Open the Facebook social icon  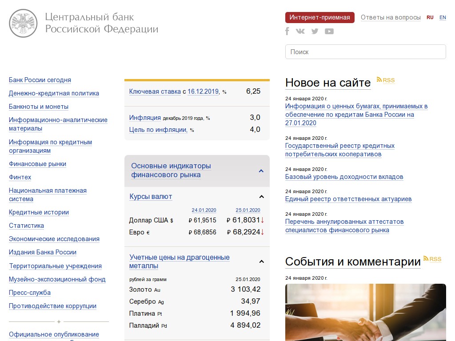point(287,31)
